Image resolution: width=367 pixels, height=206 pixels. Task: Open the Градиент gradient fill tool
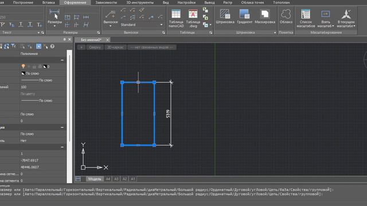pos(245,17)
